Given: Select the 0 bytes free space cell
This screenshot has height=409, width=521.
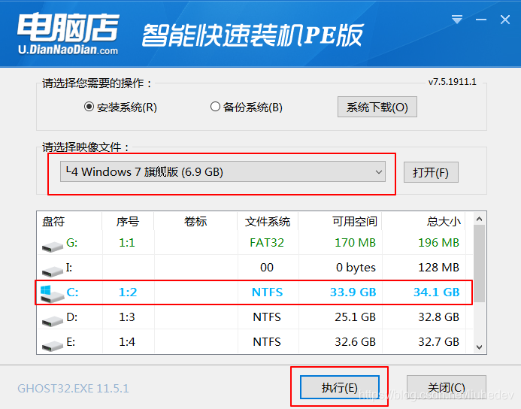Looking at the screenshot, I should tap(356, 267).
